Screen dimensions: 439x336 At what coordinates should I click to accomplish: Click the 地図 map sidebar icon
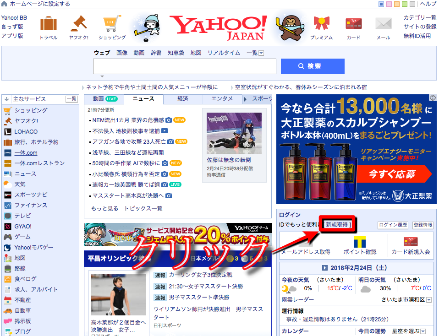pos(7,258)
